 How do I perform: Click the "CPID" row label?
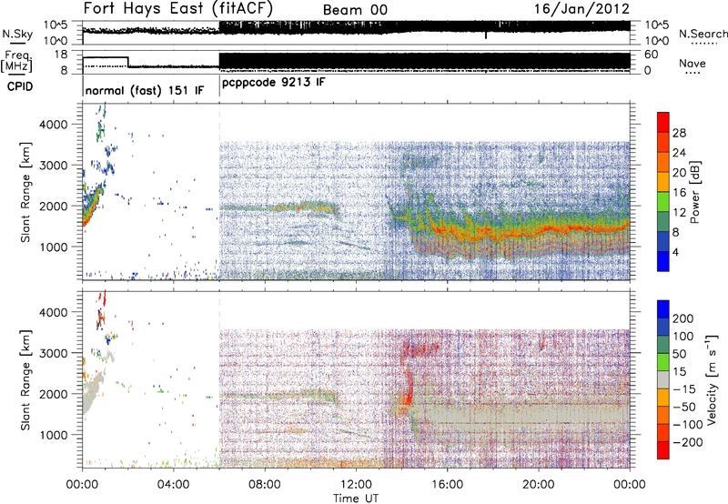tap(19, 86)
